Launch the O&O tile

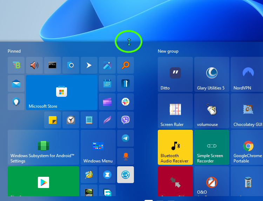(212, 181)
